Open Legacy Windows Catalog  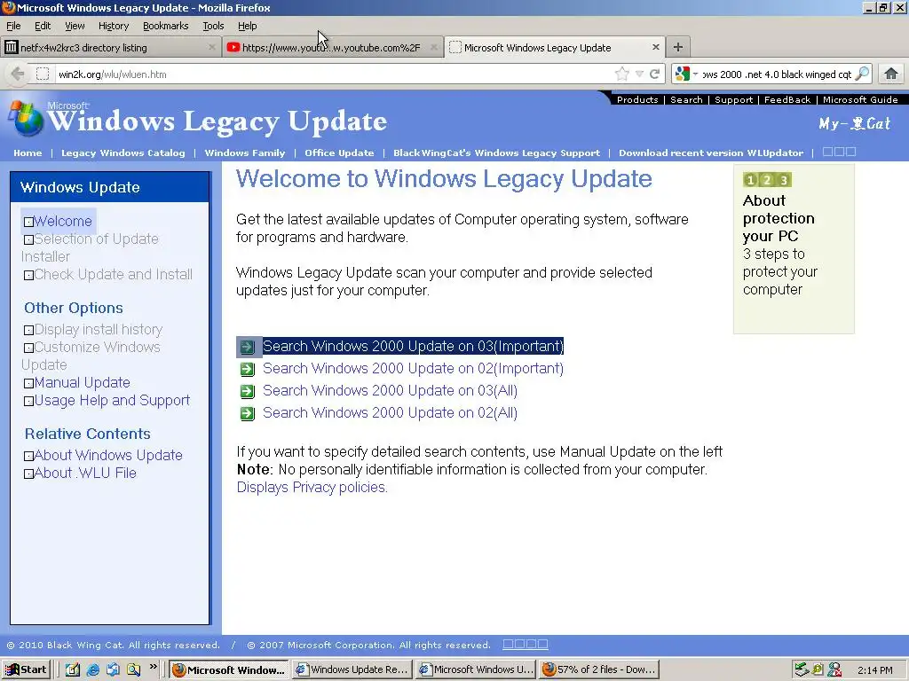coord(123,153)
